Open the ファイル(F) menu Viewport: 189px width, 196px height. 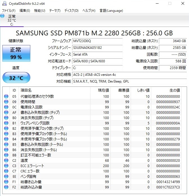click(9, 11)
